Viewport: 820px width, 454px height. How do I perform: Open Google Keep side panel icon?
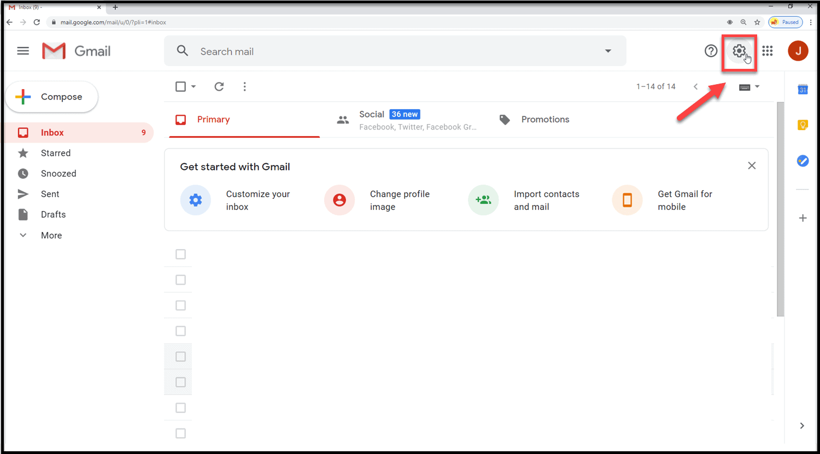pyautogui.click(x=803, y=125)
